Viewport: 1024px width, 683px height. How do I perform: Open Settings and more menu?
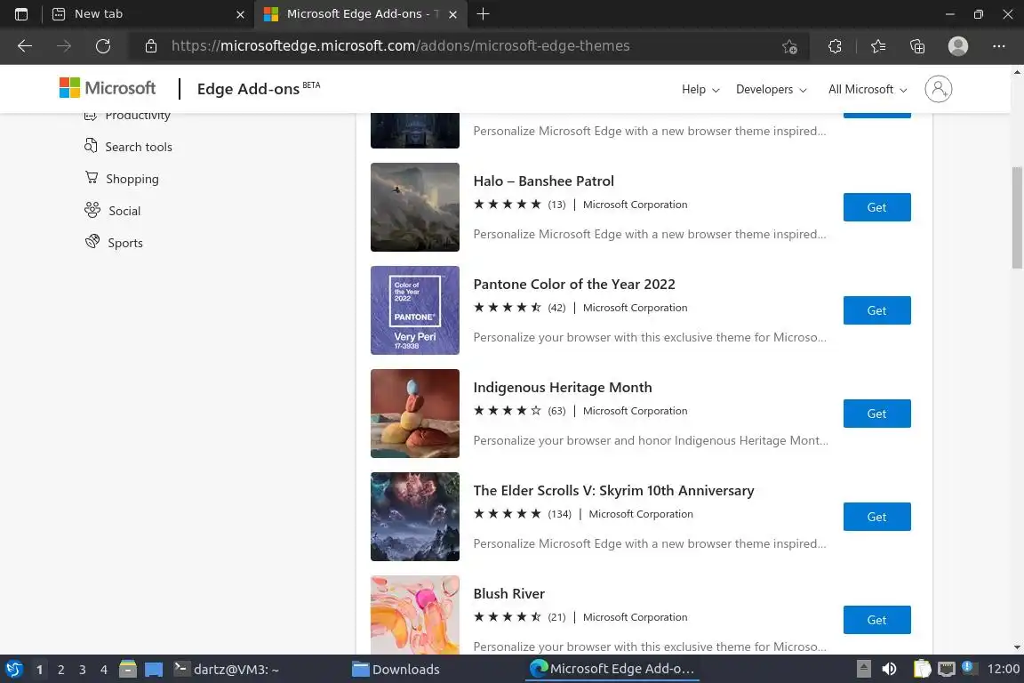(998, 46)
